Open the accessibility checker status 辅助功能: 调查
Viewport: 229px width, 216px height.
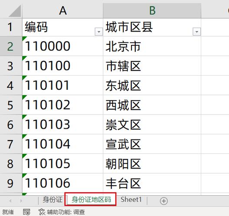62,212
